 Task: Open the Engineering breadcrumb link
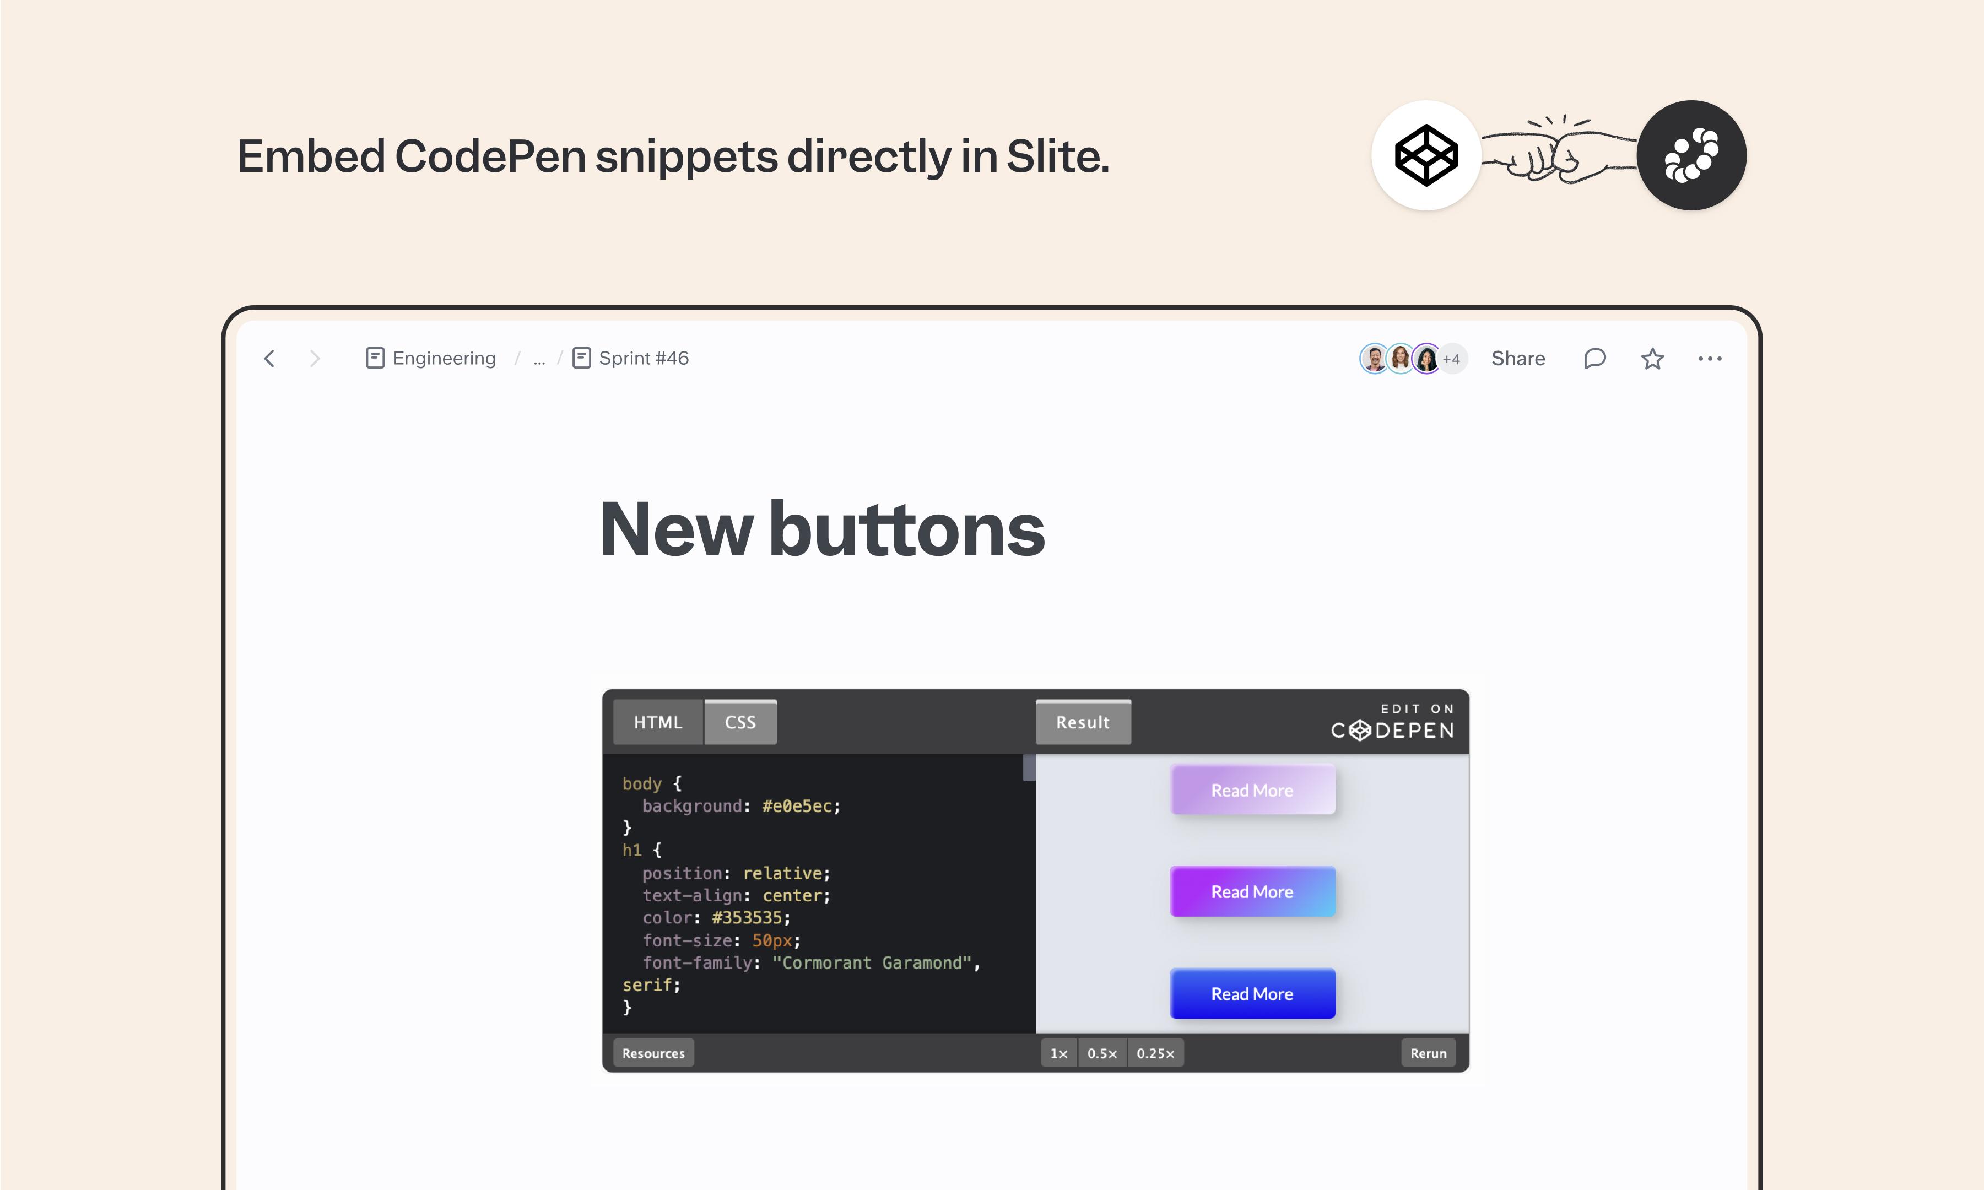[444, 359]
